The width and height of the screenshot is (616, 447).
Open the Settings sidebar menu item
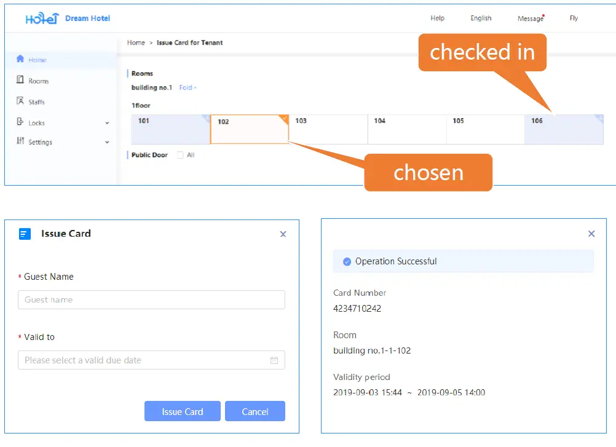[x=61, y=142]
